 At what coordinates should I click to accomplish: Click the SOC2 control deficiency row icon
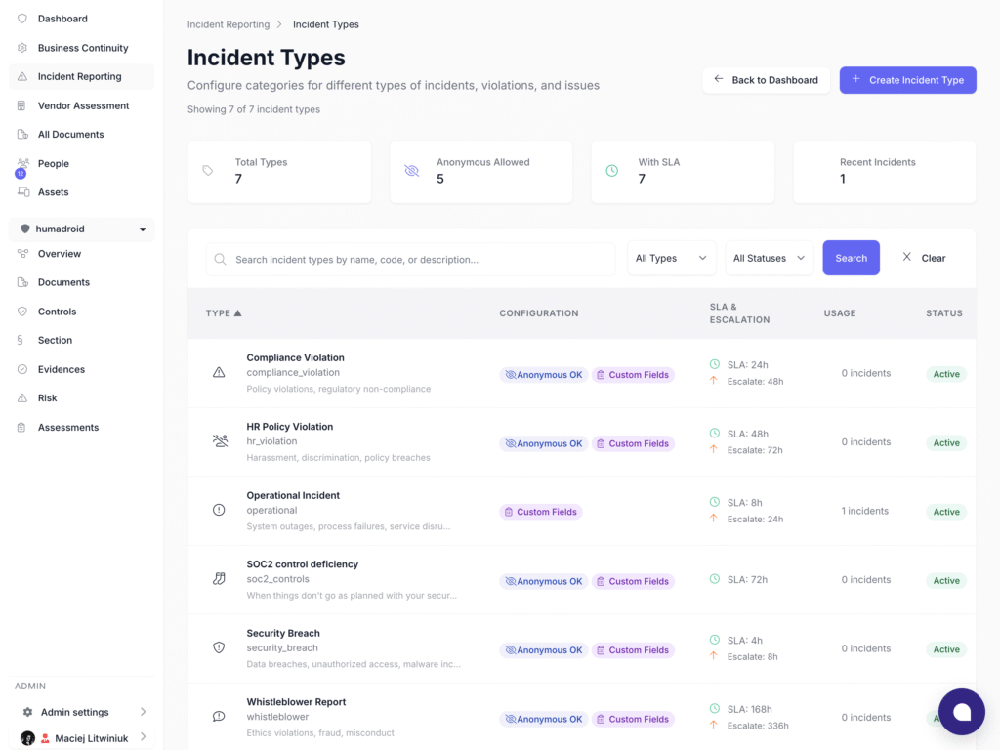219,579
